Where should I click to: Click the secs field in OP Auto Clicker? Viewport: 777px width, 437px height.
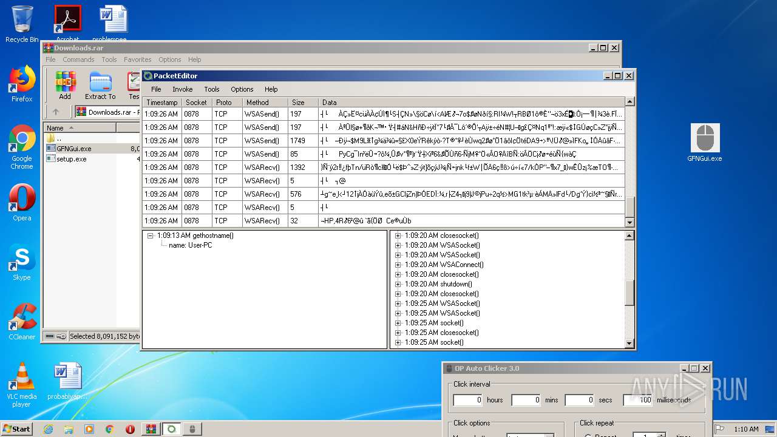579,400
